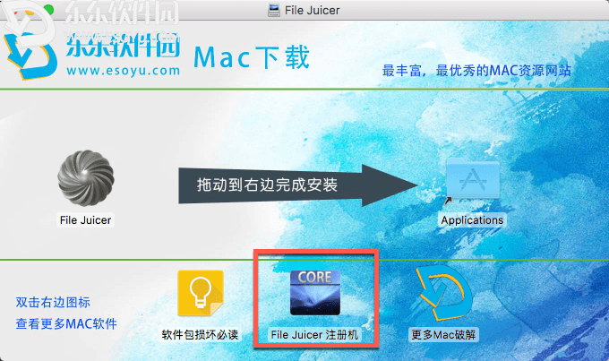Click the 查看更多MAC软件 text

tap(66, 323)
